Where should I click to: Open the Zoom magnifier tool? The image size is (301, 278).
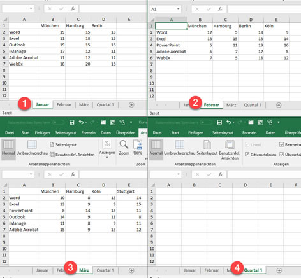[x=124, y=148]
